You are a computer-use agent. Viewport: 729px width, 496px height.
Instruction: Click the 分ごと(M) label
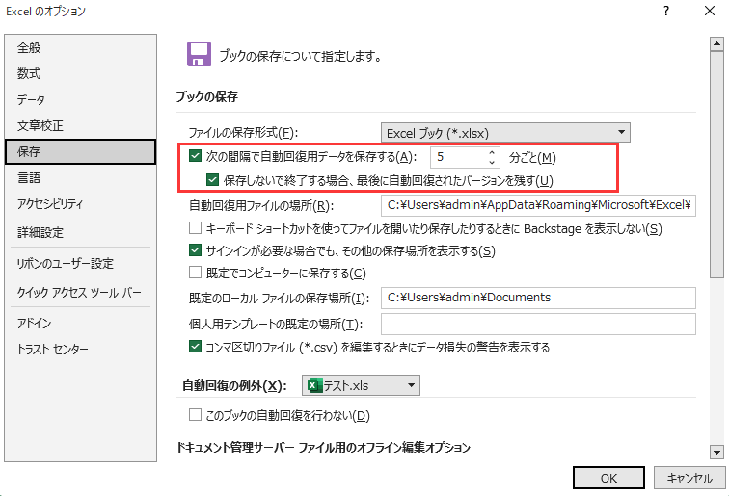[x=532, y=157]
